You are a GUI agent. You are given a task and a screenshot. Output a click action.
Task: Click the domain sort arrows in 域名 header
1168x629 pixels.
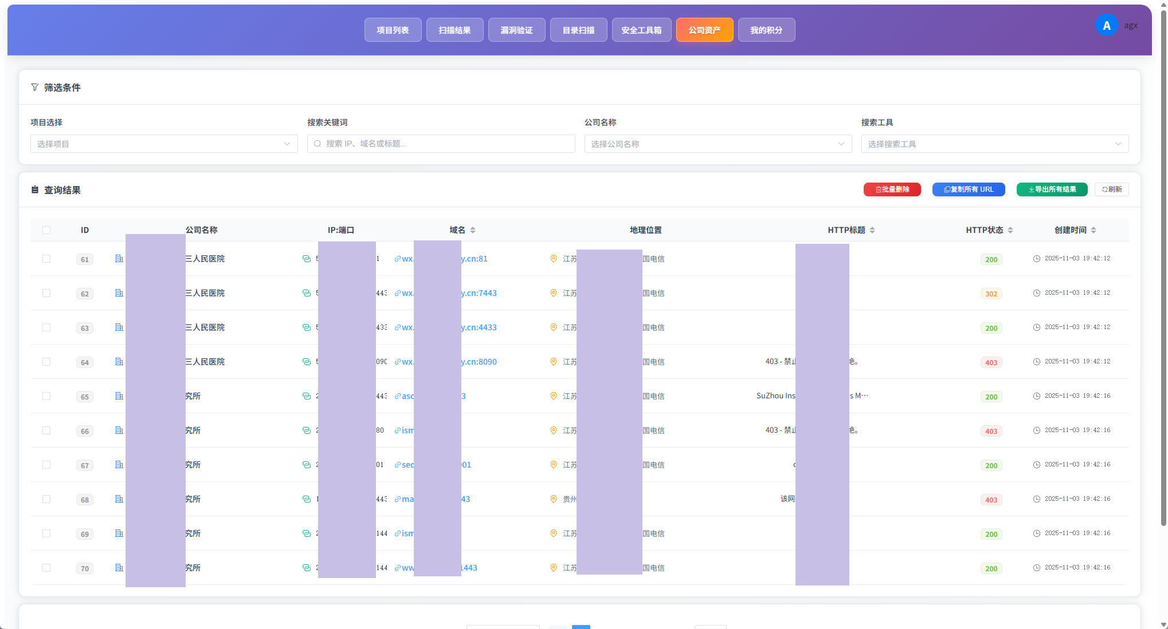click(x=473, y=230)
